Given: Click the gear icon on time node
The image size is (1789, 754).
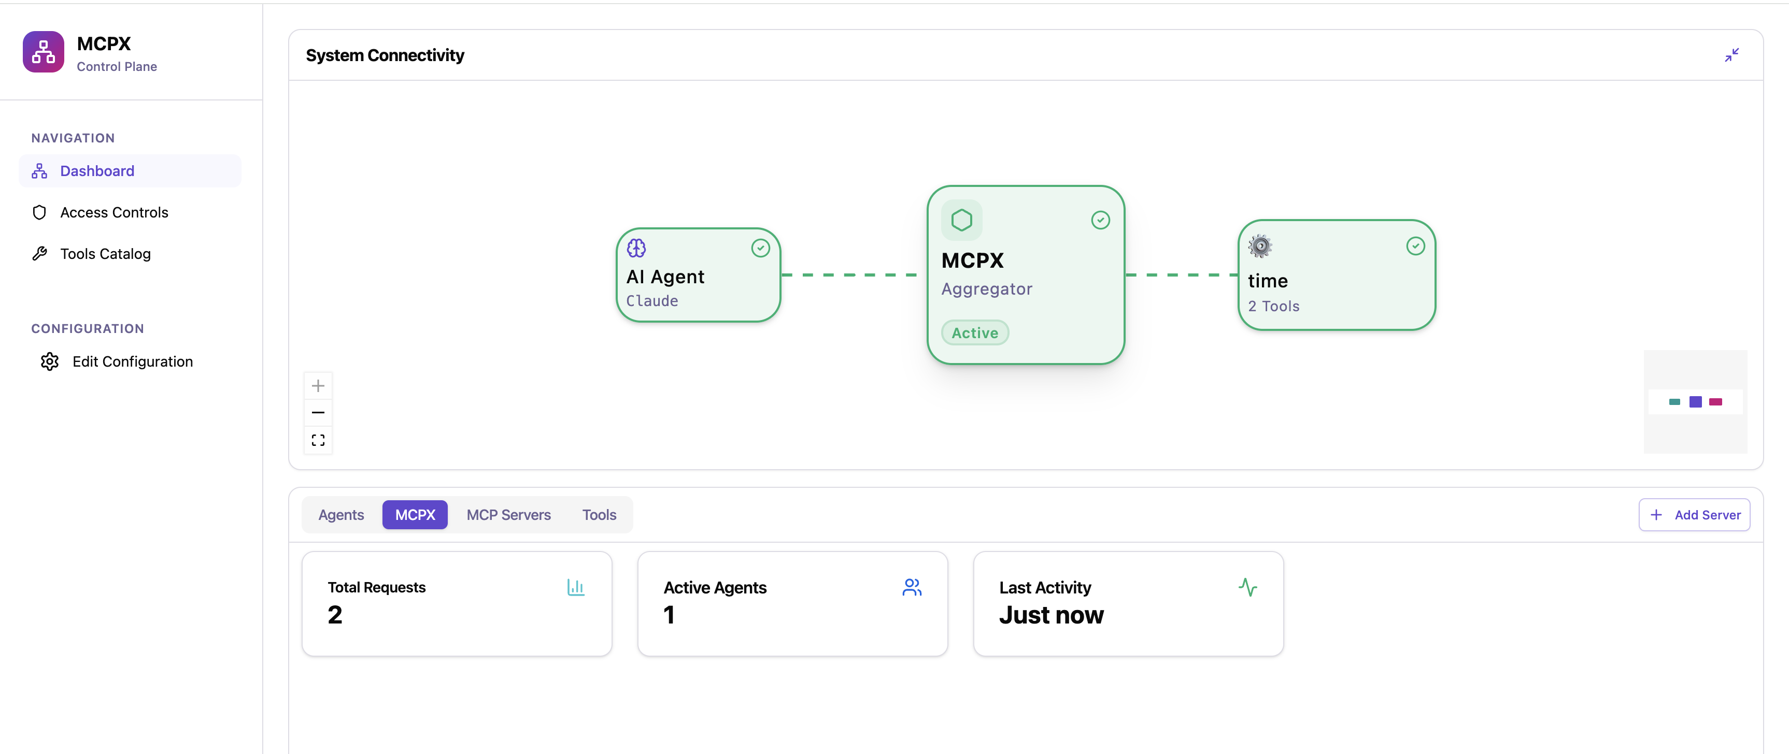Looking at the screenshot, I should click(x=1260, y=245).
